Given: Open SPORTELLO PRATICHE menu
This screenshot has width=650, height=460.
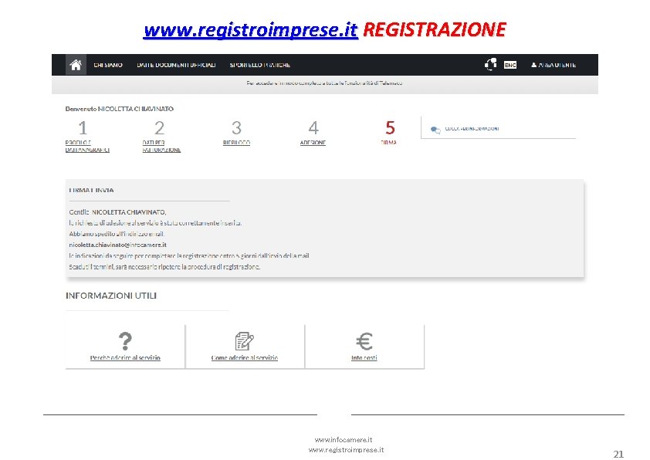Looking at the screenshot, I should [260, 65].
